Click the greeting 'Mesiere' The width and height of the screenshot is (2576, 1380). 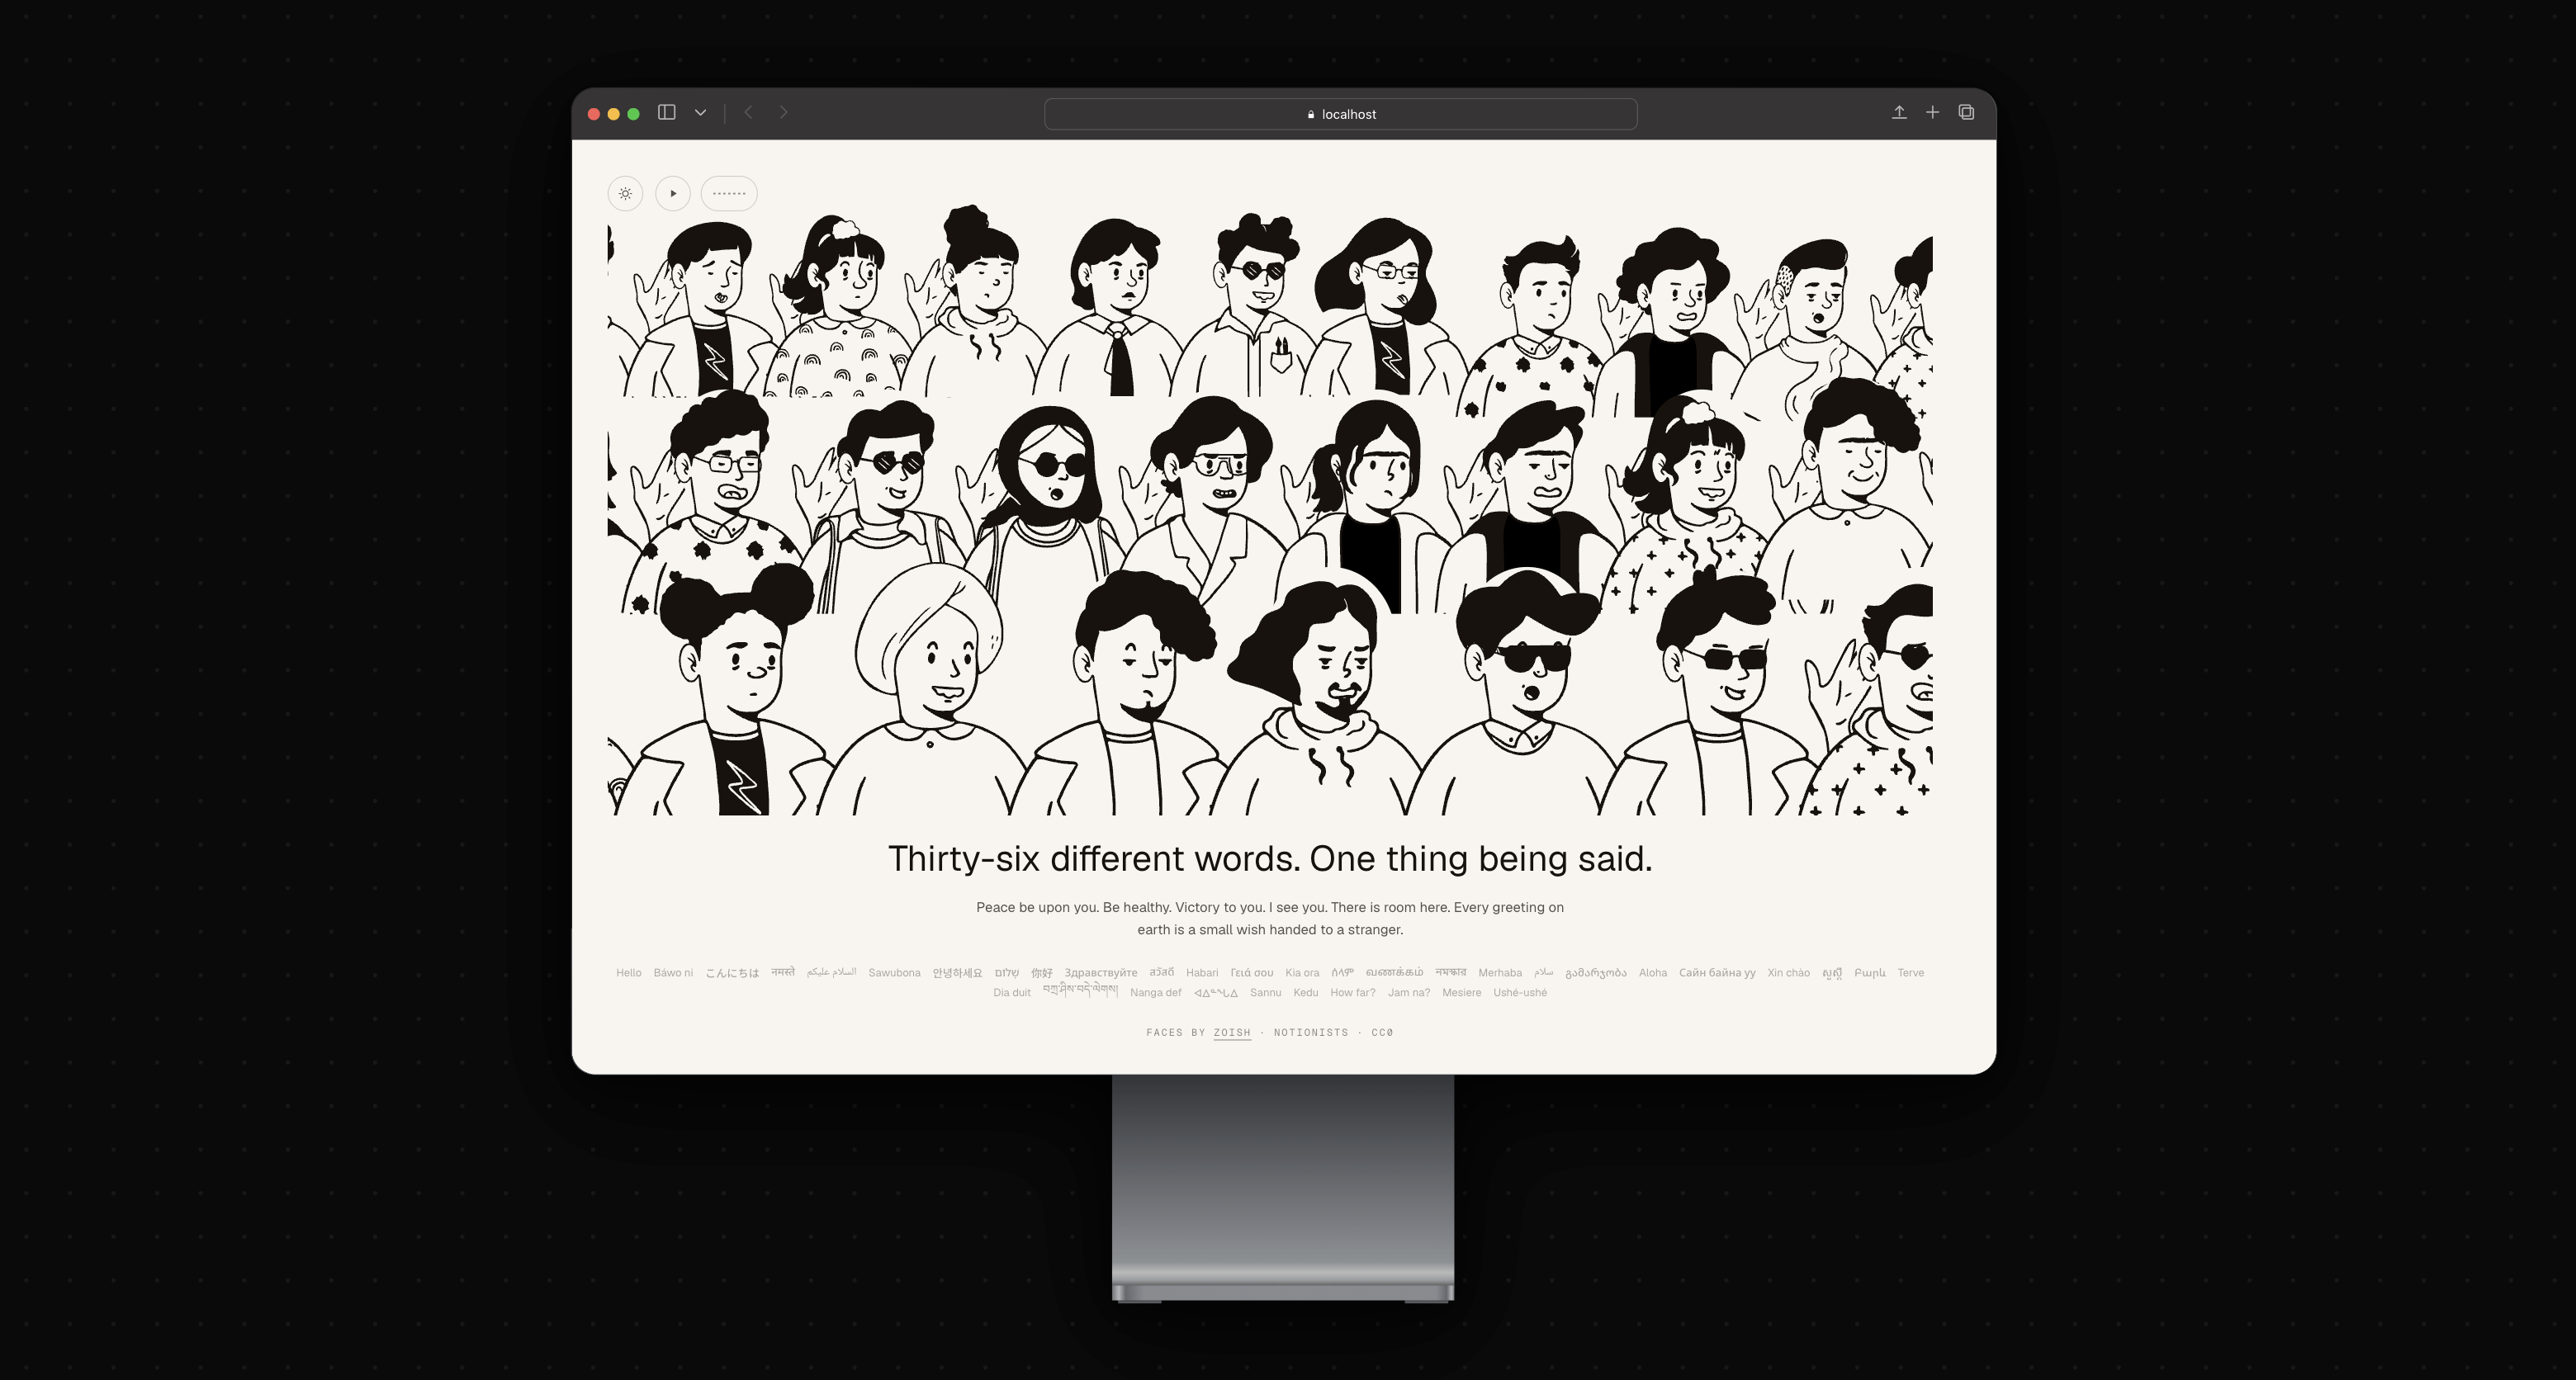pos(1461,993)
